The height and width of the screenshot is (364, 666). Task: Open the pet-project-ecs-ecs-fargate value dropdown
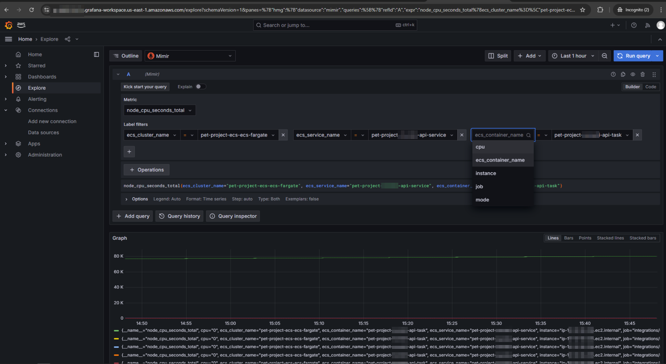tap(238, 135)
